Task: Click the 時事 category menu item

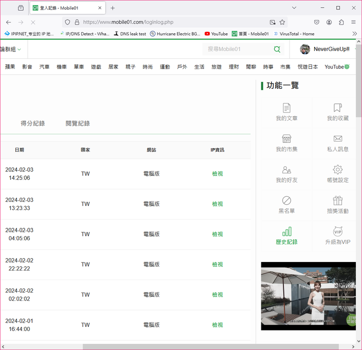Action: pos(268,67)
